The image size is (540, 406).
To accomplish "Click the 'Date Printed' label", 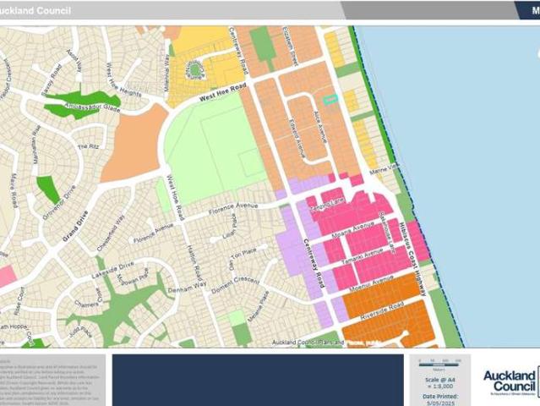I will coord(440,396).
